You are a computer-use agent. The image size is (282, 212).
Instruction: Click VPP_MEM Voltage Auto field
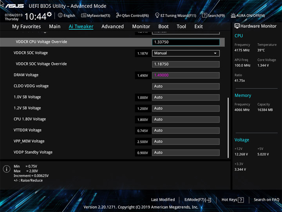pyautogui.click(x=186, y=141)
